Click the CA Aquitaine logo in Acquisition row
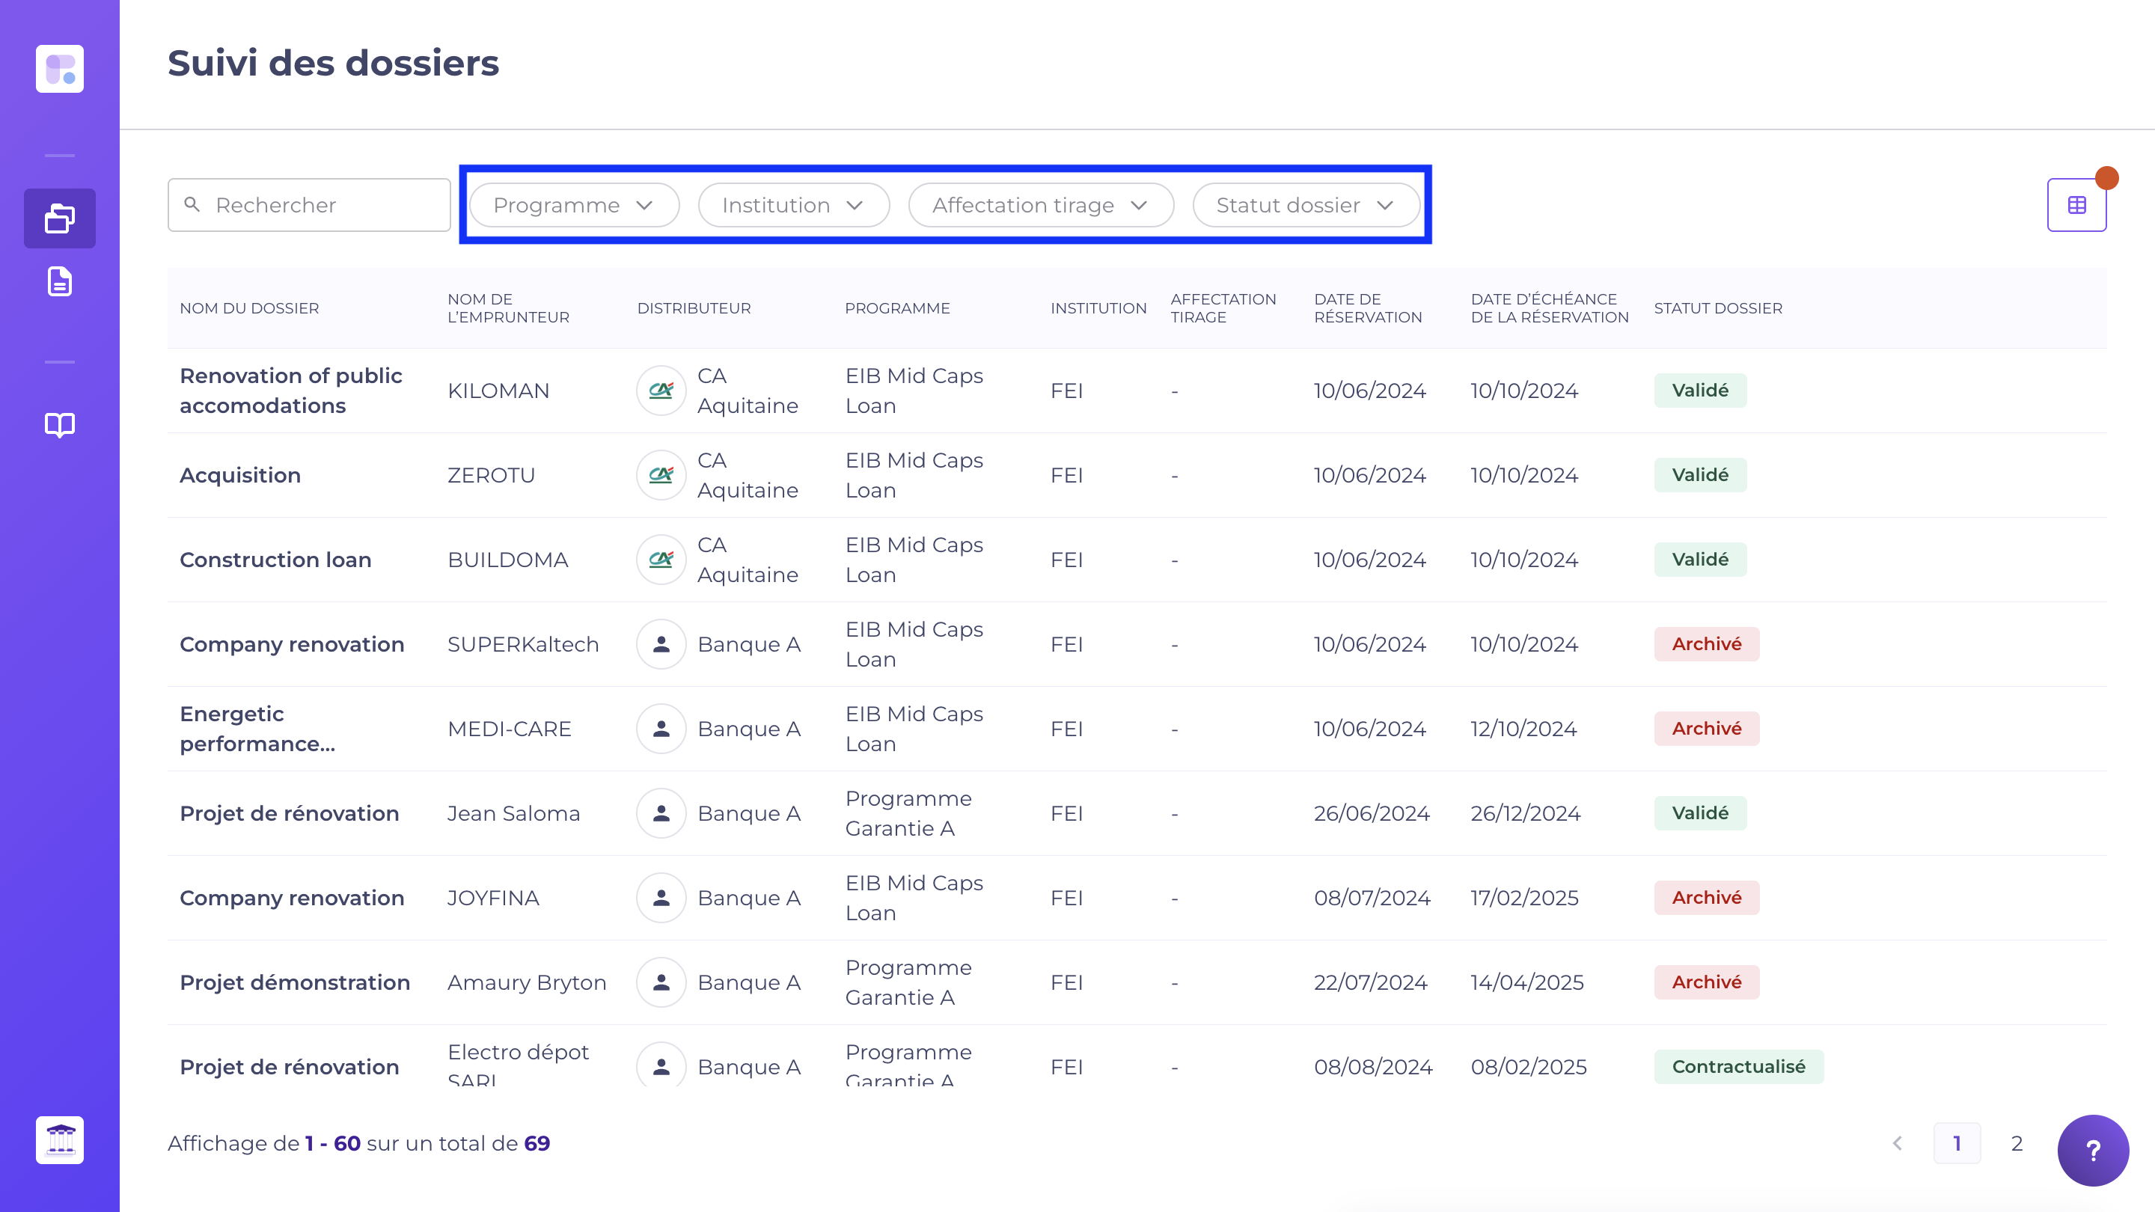The image size is (2155, 1212). tap(661, 475)
